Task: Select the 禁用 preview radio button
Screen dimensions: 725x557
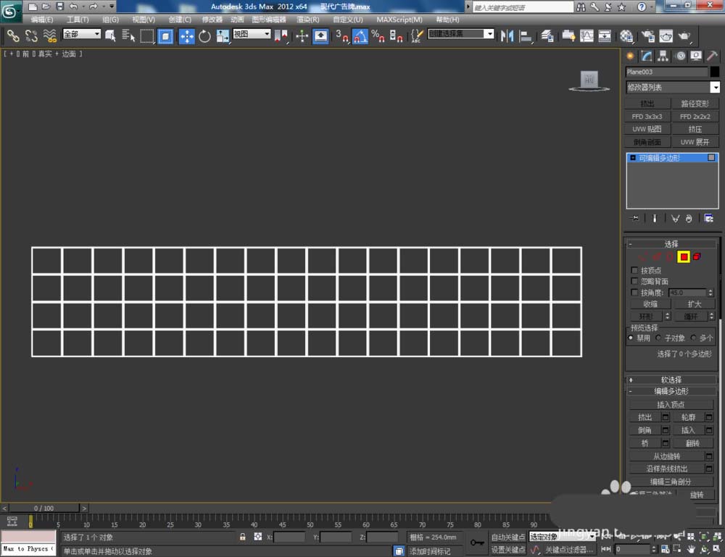Action: click(x=631, y=338)
